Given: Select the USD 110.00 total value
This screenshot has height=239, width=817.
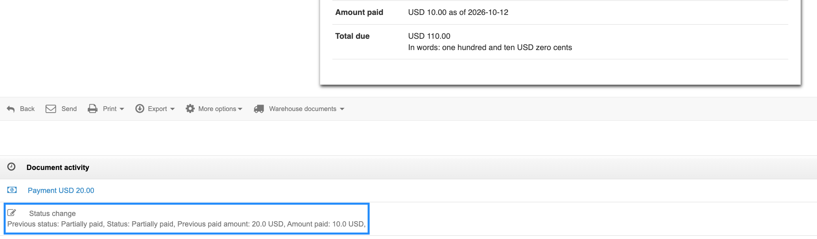Looking at the screenshot, I should [429, 36].
